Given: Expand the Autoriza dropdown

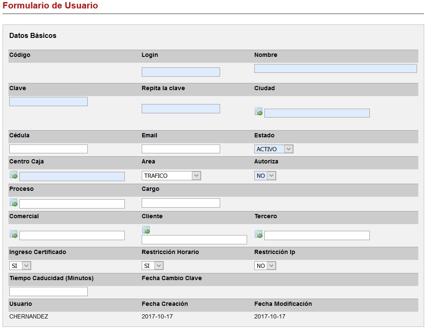Looking at the screenshot, I should 265,176.
